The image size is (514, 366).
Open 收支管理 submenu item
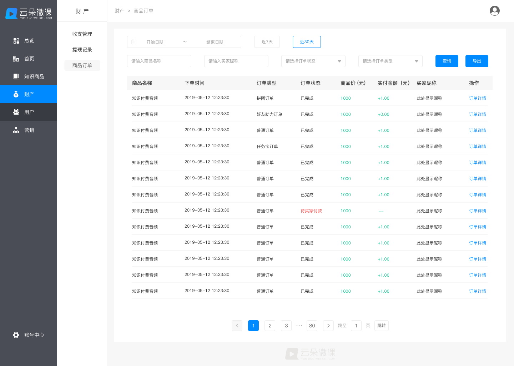[x=82, y=34]
